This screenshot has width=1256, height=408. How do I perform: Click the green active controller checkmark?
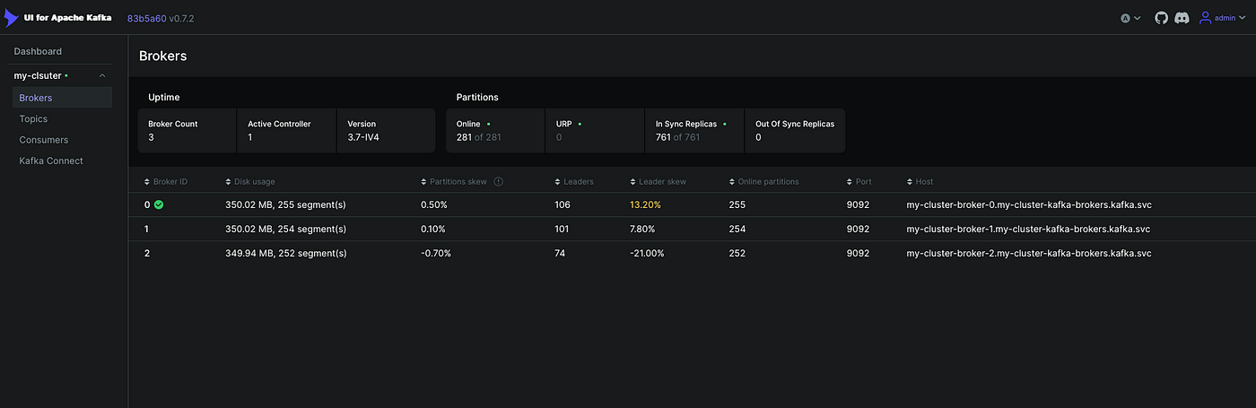point(159,204)
